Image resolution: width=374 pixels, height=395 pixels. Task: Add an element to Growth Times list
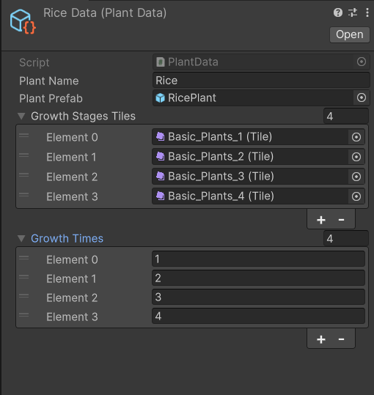click(x=320, y=339)
